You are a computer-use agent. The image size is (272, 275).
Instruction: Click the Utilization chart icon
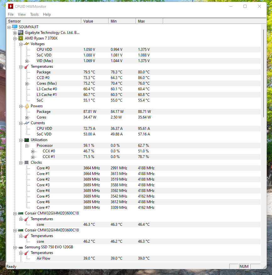point(27,140)
